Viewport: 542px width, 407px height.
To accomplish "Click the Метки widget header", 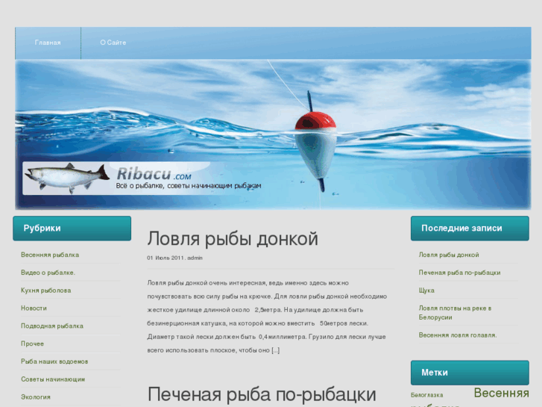I will [470, 373].
